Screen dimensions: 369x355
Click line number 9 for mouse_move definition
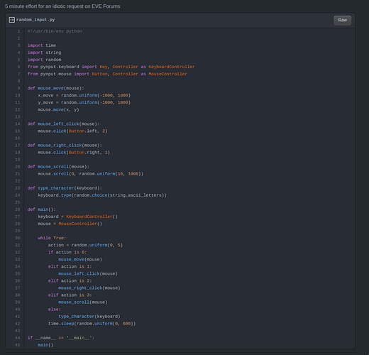point(18,88)
